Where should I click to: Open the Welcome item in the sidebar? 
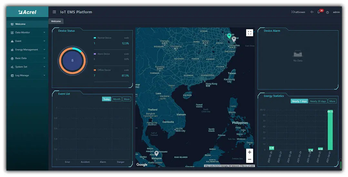pos(20,24)
